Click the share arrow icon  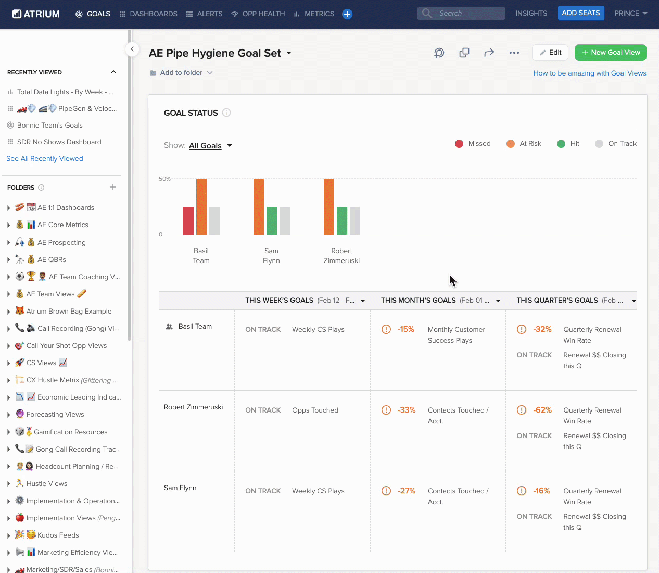pos(489,53)
